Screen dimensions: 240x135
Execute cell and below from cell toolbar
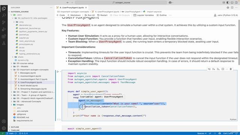(218, 69)
